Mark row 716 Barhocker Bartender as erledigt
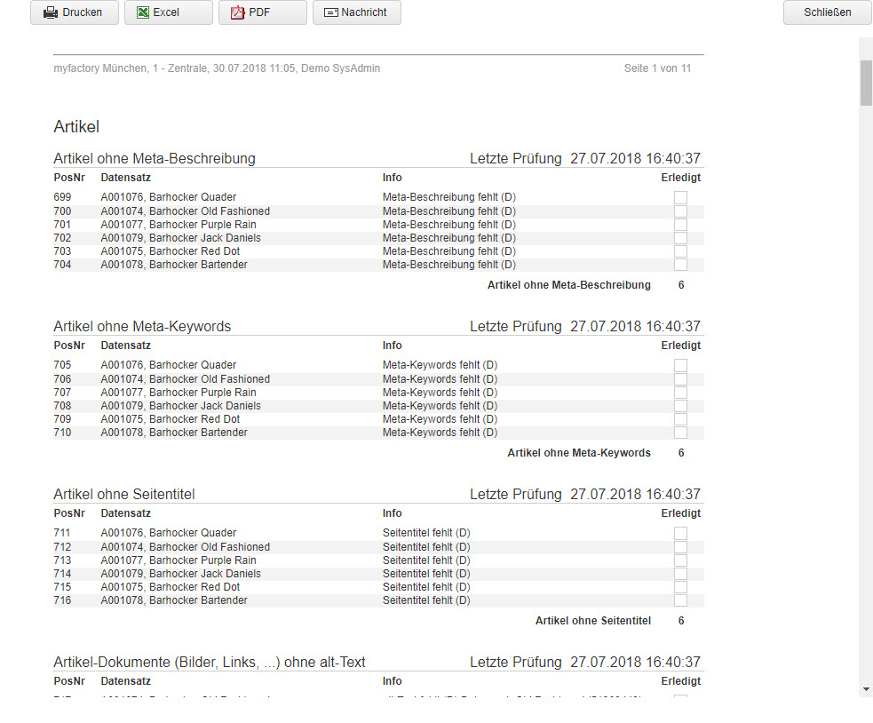873x723 pixels. point(680,600)
